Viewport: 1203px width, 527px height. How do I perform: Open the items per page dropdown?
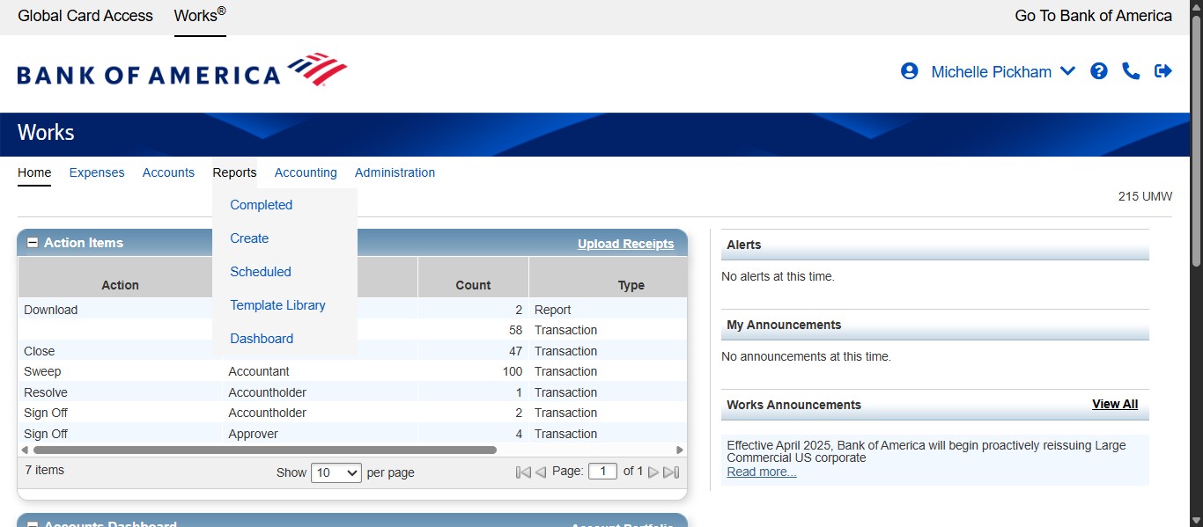[x=336, y=472]
